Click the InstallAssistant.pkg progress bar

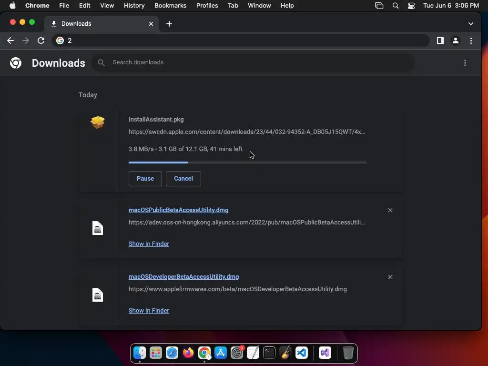pos(247,163)
